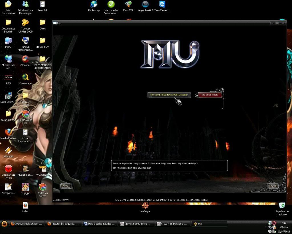The width and height of the screenshot is (292, 234).
Task: Open Macromedia Dreamweaver desktop icon
Action: [x=111, y=8]
